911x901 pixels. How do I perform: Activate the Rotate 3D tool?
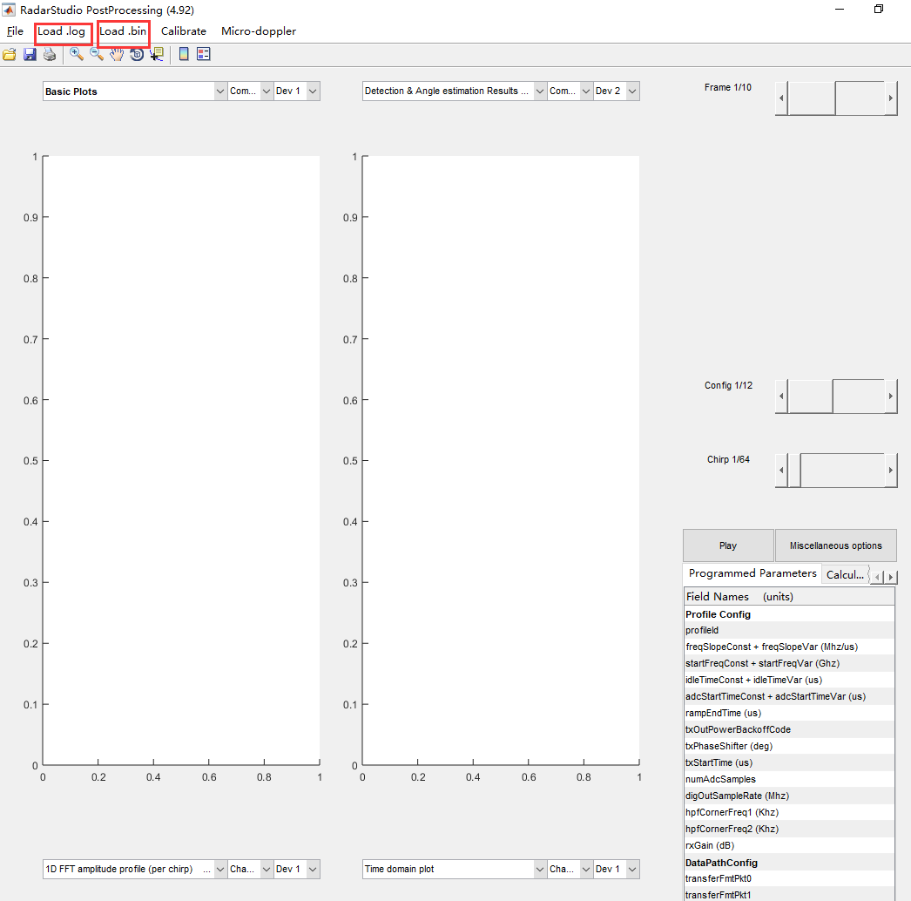click(137, 55)
